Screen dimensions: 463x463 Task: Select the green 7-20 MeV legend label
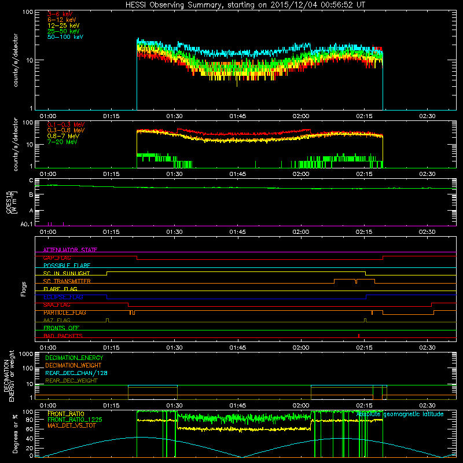click(x=63, y=142)
